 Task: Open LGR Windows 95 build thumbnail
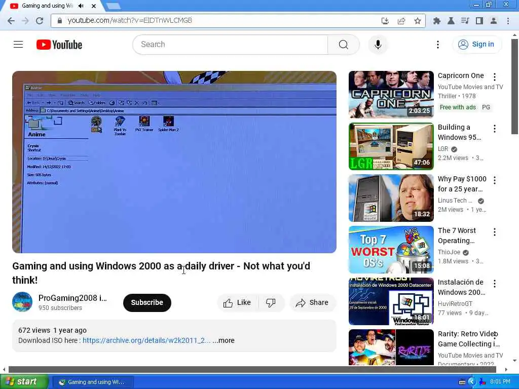coord(391,146)
